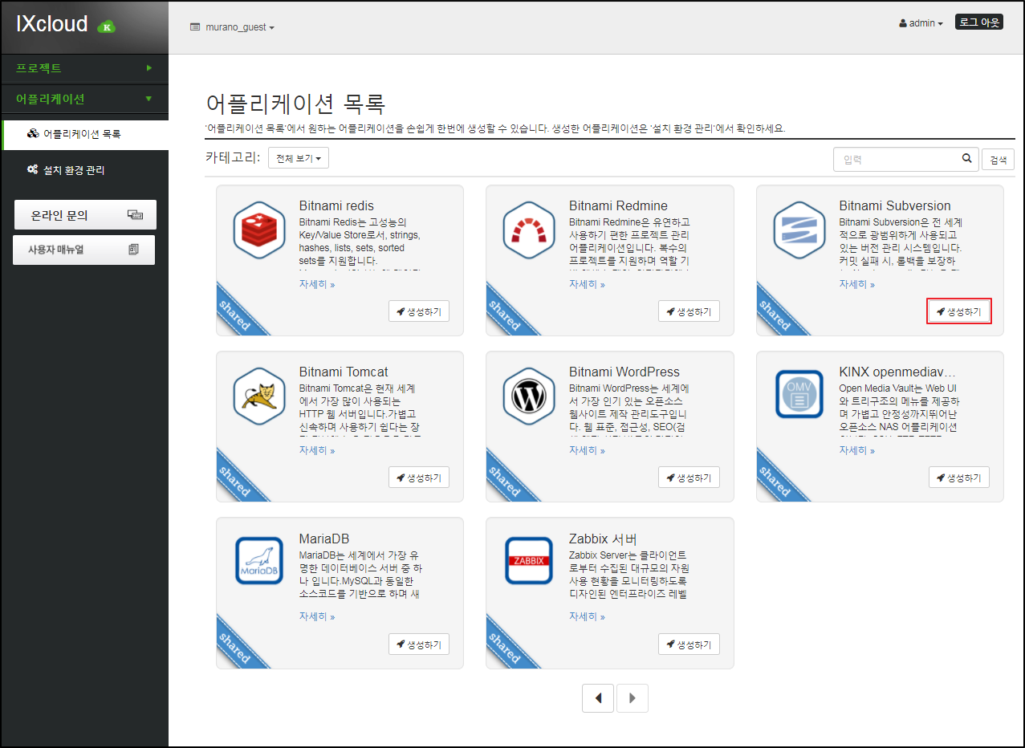The width and height of the screenshot is (1025, 748).
Task: Open the 전체 보기 category dropdown
Action: pos(298,159)
